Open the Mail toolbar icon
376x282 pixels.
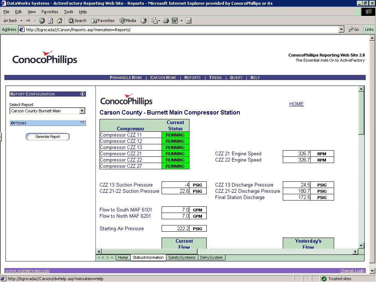(x=155, y=21)
